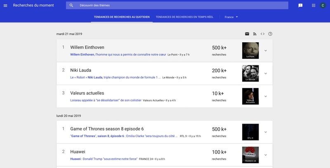Expand the Game of Thrones row chevron

pyautogui.click(x=266, y=132)
